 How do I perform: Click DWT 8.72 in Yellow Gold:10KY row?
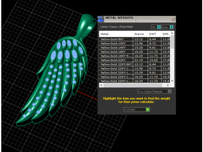pyautogui.click(x=153, y=43)
